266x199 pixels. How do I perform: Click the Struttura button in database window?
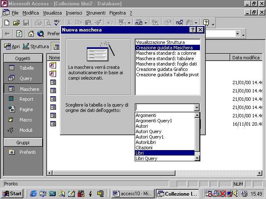[36, 46]
